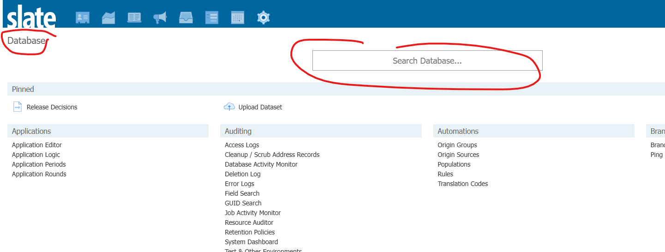
Task: Click the Upload Dataset cloud icon
Action: click(x=229, y=107)
